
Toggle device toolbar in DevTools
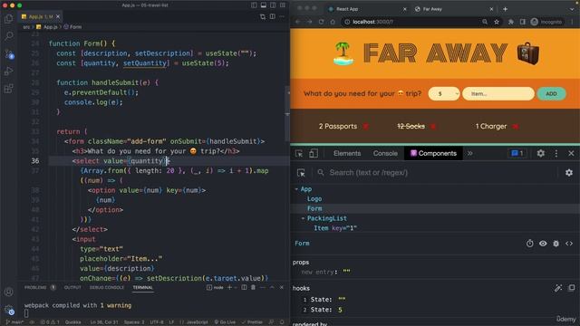coord(313,153)
